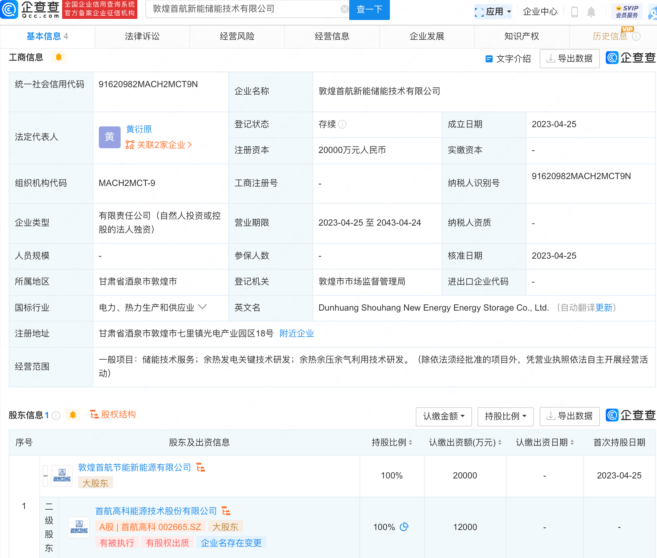Open 附近企业 link
The image size is (657, 558).
point(297,333)
